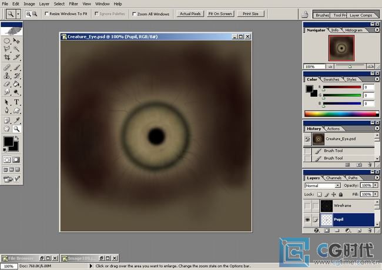Open the Filter menu
The width and height of the screenshot is (382, 270).
73,4
